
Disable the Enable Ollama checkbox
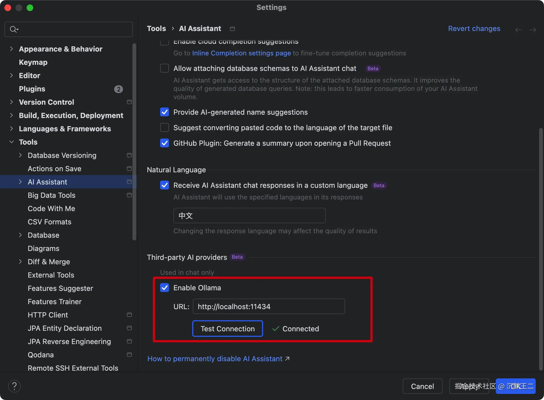pos(165,288)
